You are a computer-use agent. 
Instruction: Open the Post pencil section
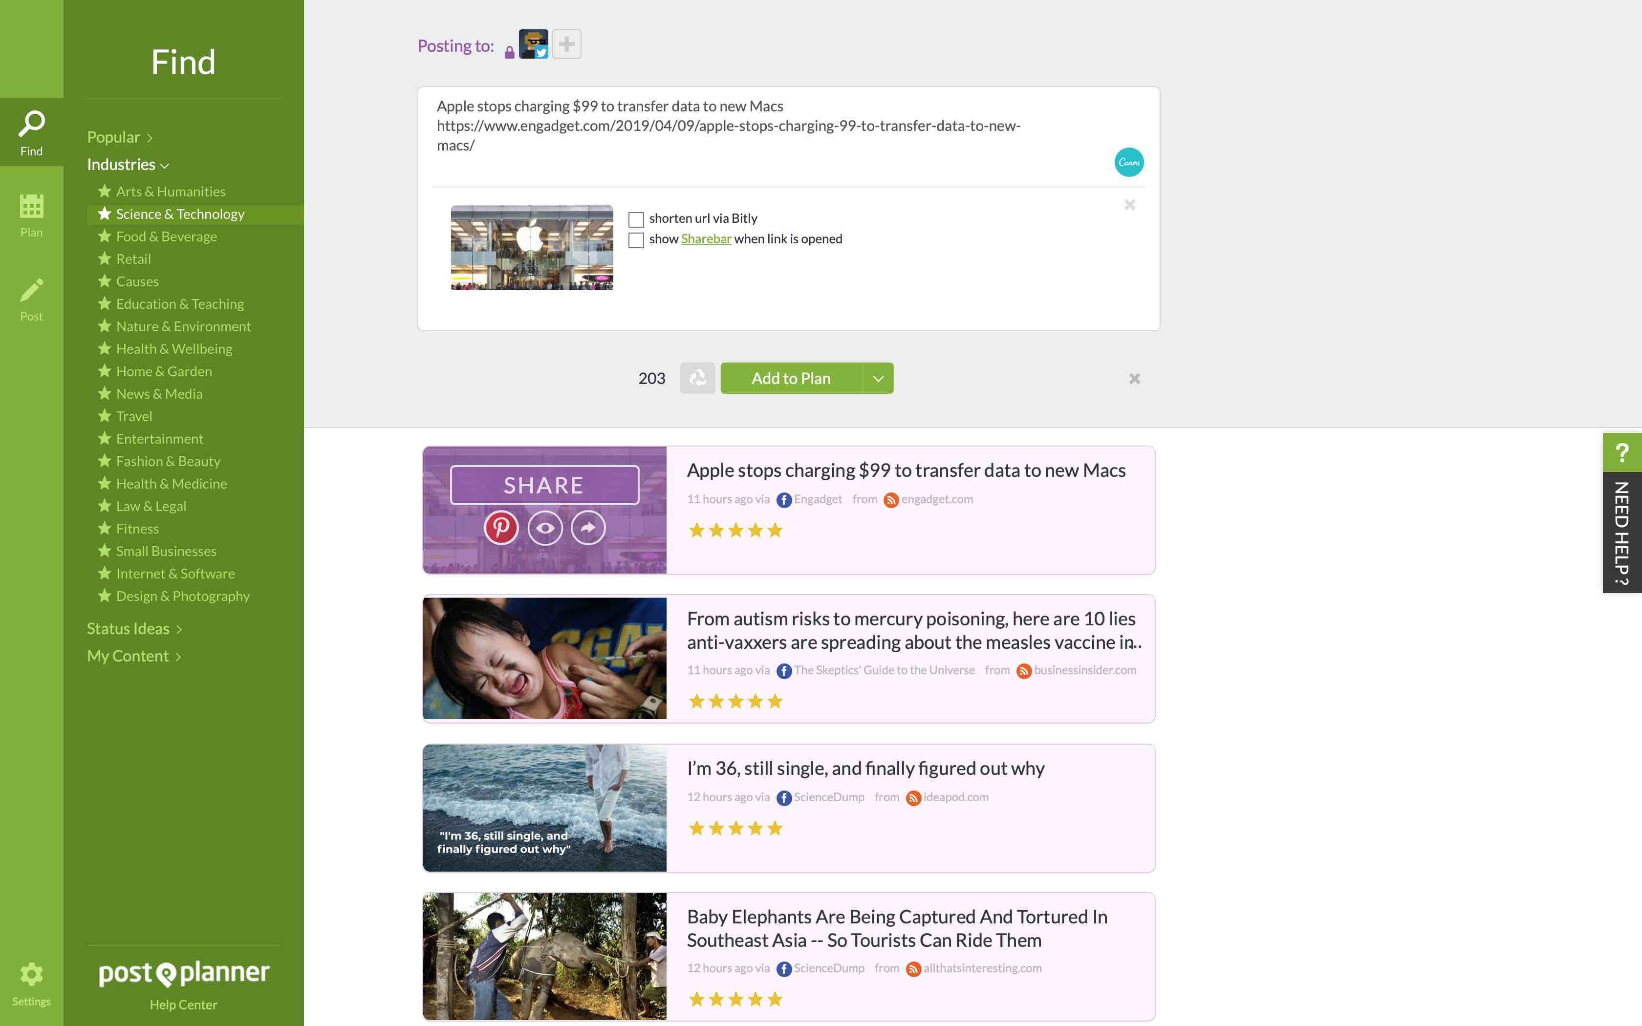pos(31,299)
